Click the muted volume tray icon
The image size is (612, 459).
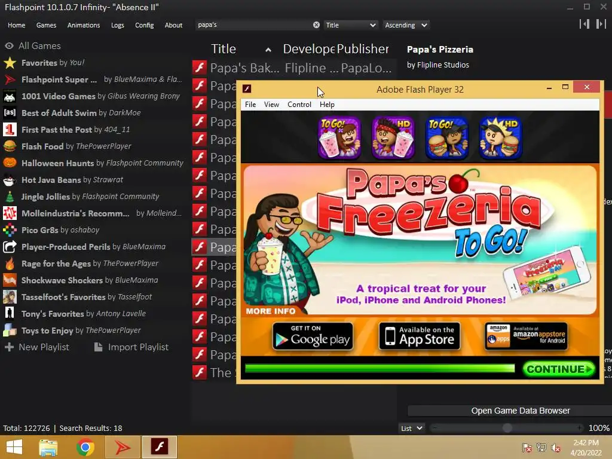click(x=556, y=447)
